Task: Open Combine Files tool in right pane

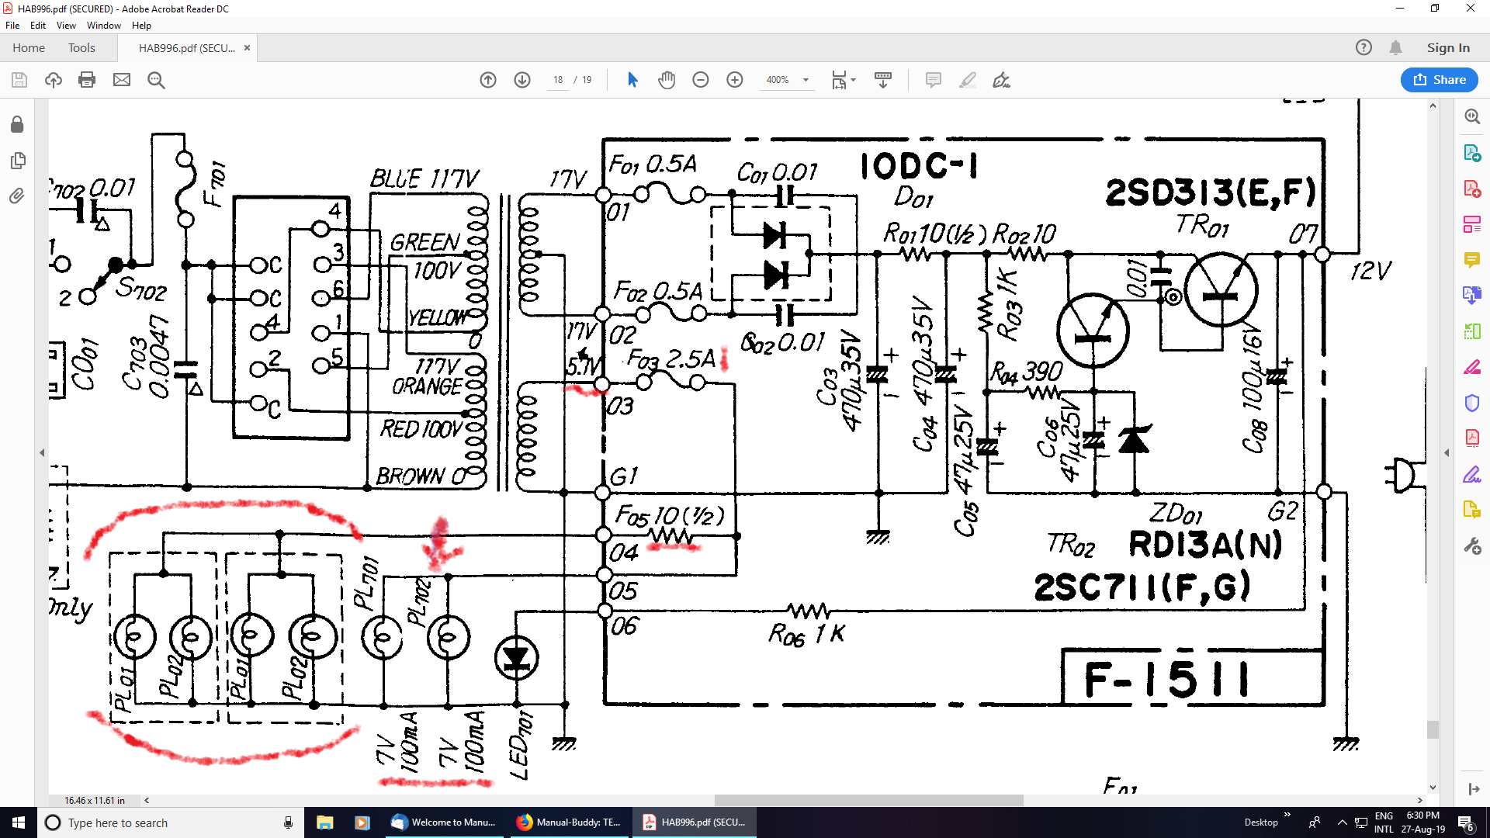Action: [x=1472, y=296]
